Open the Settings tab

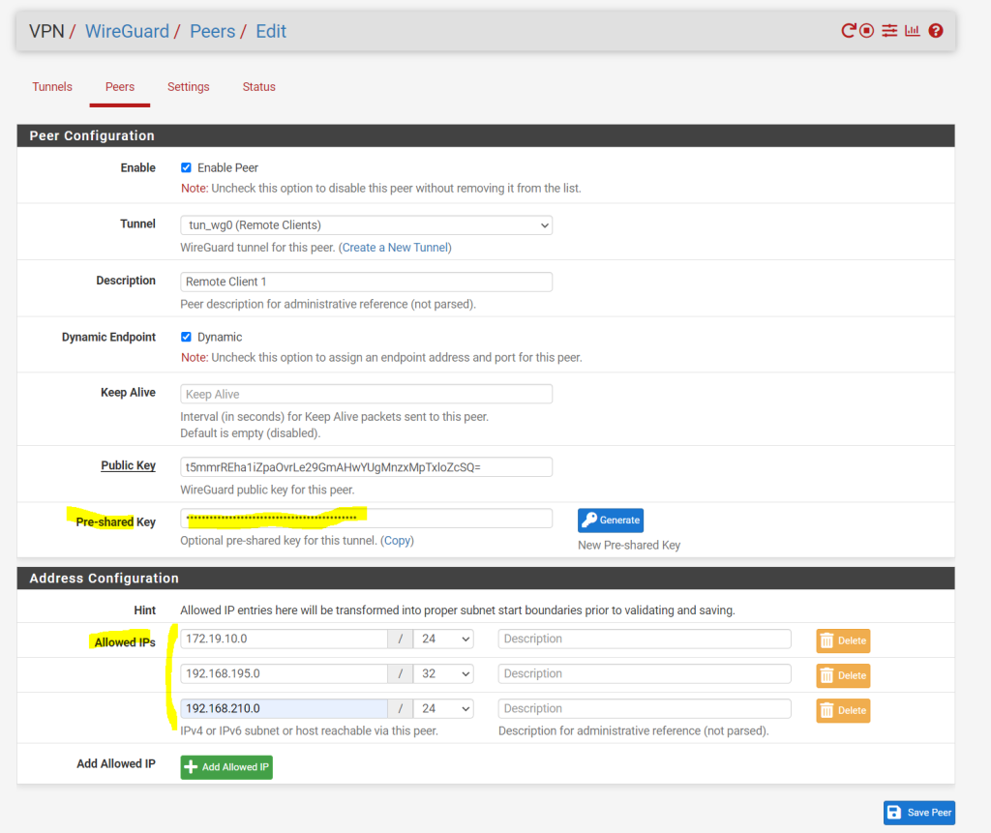coord(189,86)
